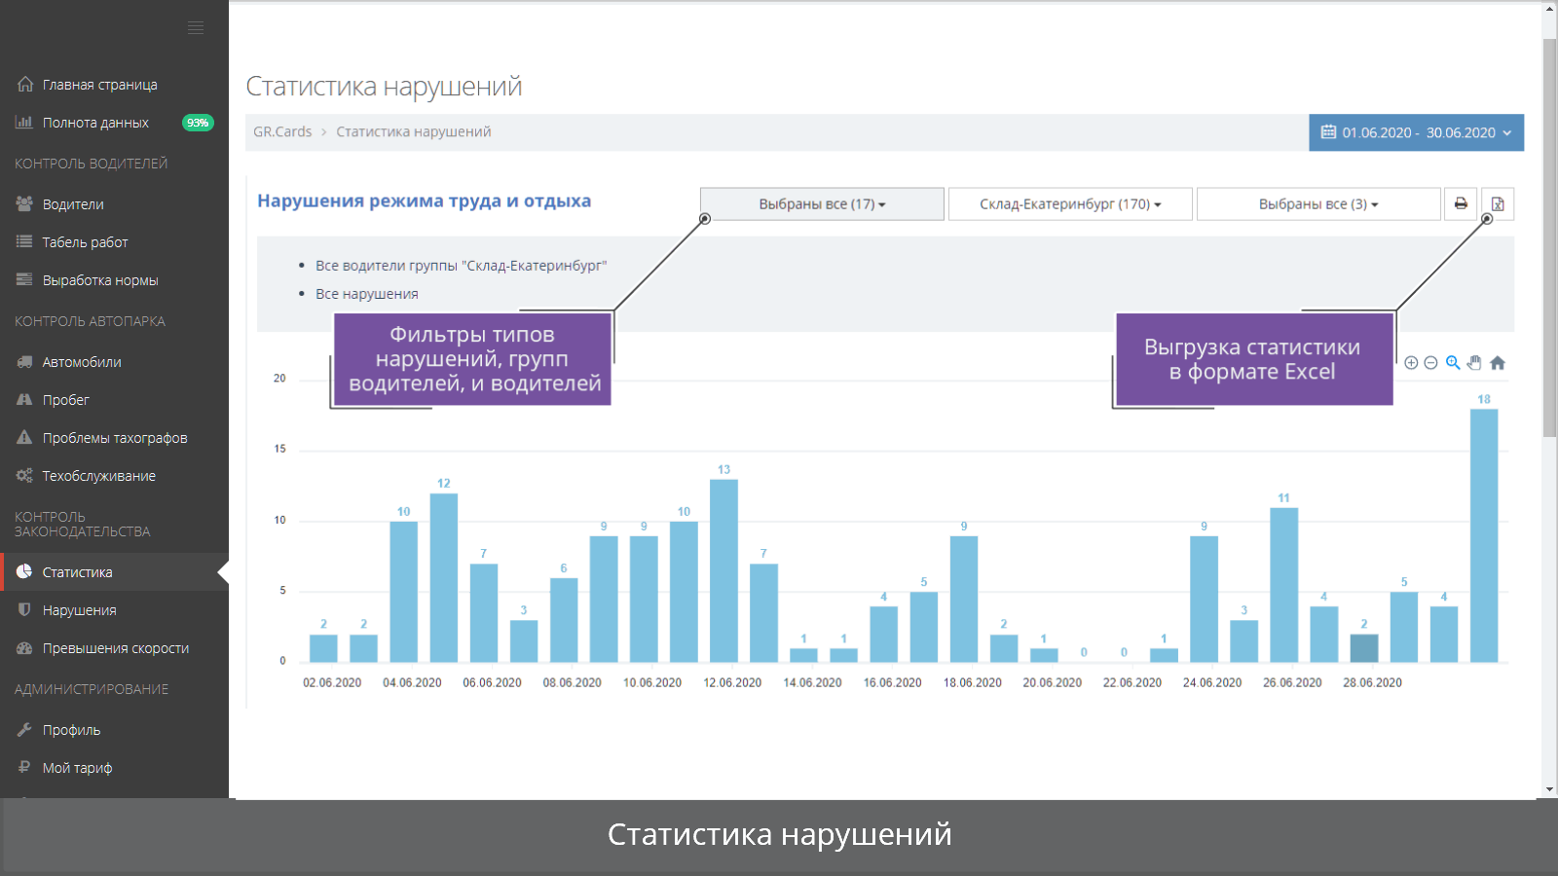Open the violation types filter dropdown (17)
Viewport: 1558px width, 876px height.
tap(822, 204)
